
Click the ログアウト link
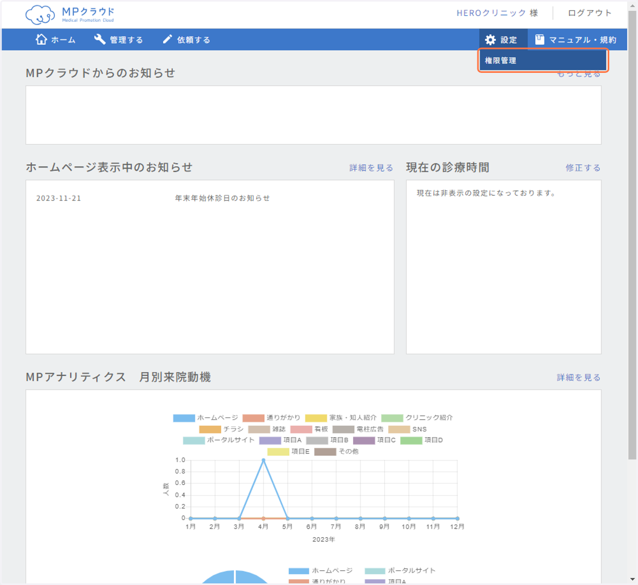590,13
